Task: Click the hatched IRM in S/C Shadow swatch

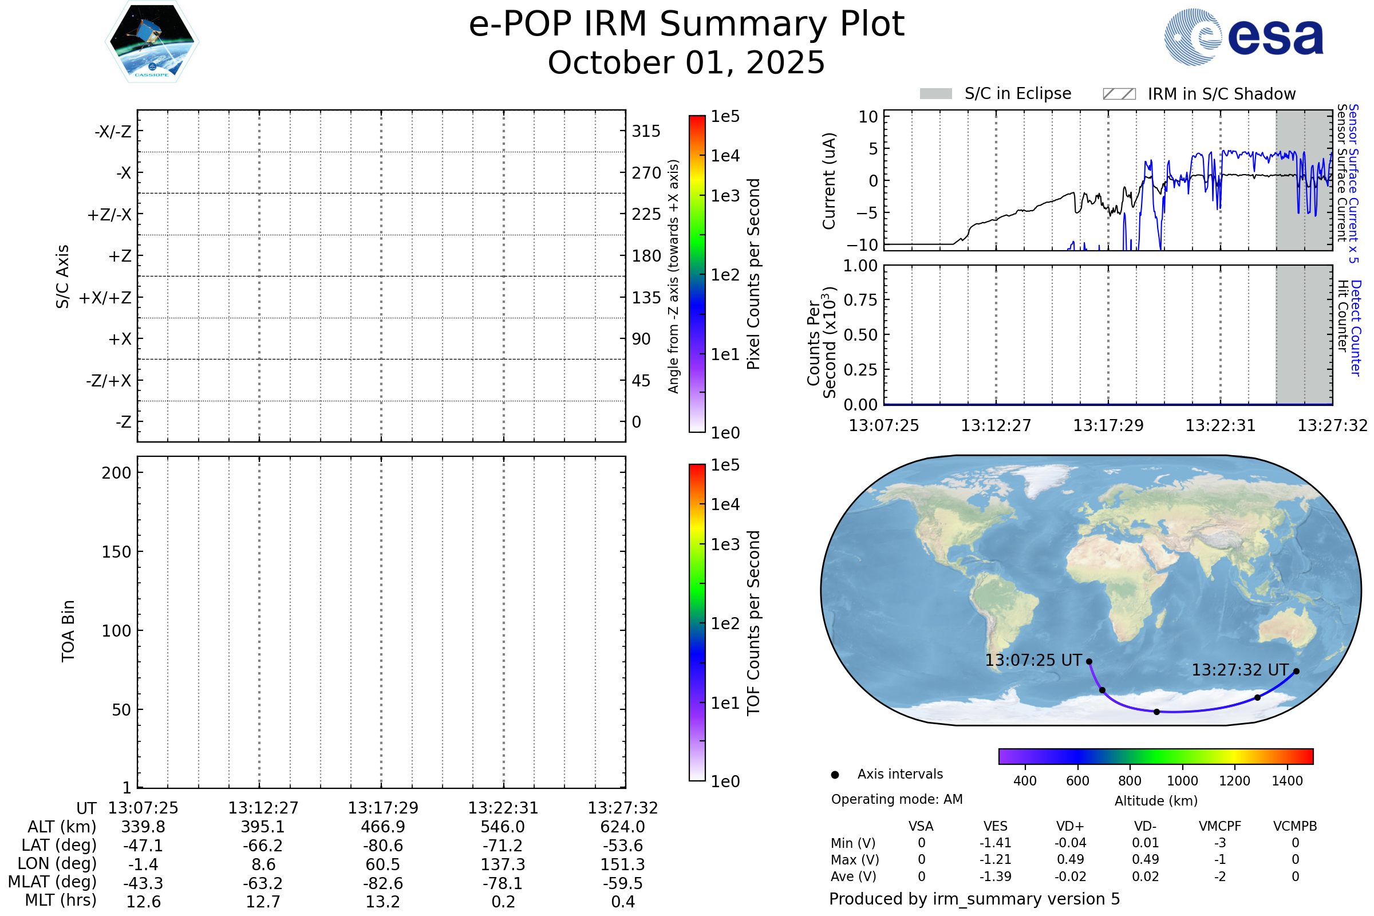Action: (1119, 94)
